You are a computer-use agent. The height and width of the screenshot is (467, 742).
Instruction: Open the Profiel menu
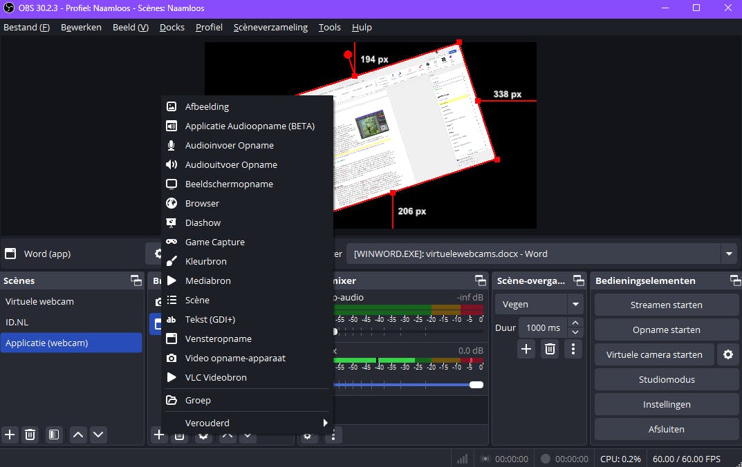pos(209,28)
